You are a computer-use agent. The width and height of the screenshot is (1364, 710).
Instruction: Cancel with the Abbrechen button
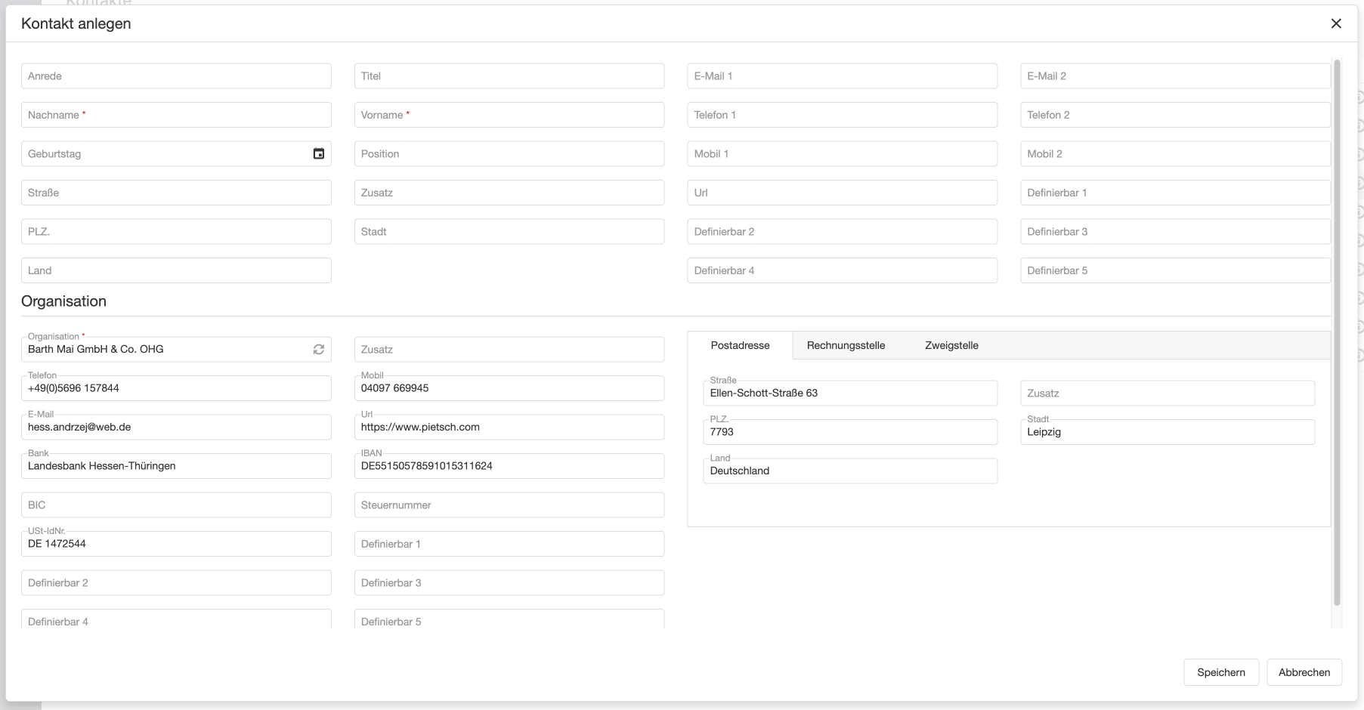(1304, 672)
